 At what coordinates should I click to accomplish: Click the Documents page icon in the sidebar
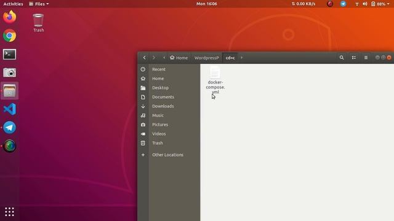(143, 97)
